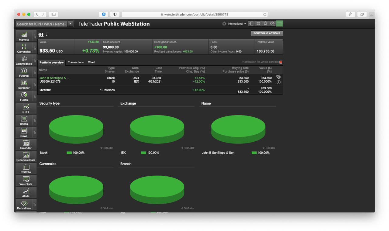Click the Security type pie chart
Image resolution: width=389 pixels, height=231 pixels.
(x=76, y=129)
